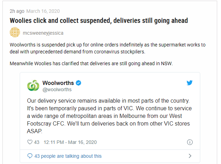Click the Woolworths account name
The width and height of the screenshot is (221, 164).
pos(58,83)
